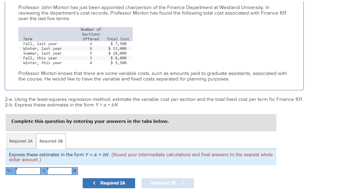Click the right chevron on Required 2B button
This screenshot has width=354, height=193.
182,183
